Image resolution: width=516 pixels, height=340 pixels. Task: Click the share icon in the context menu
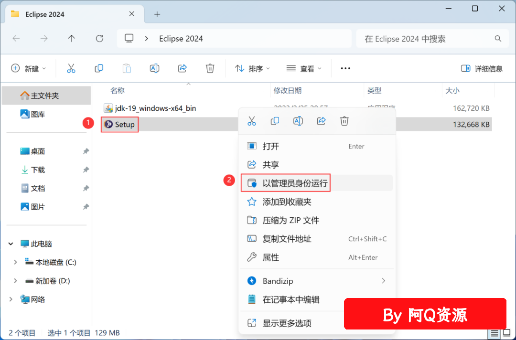[x=321, y=121]
